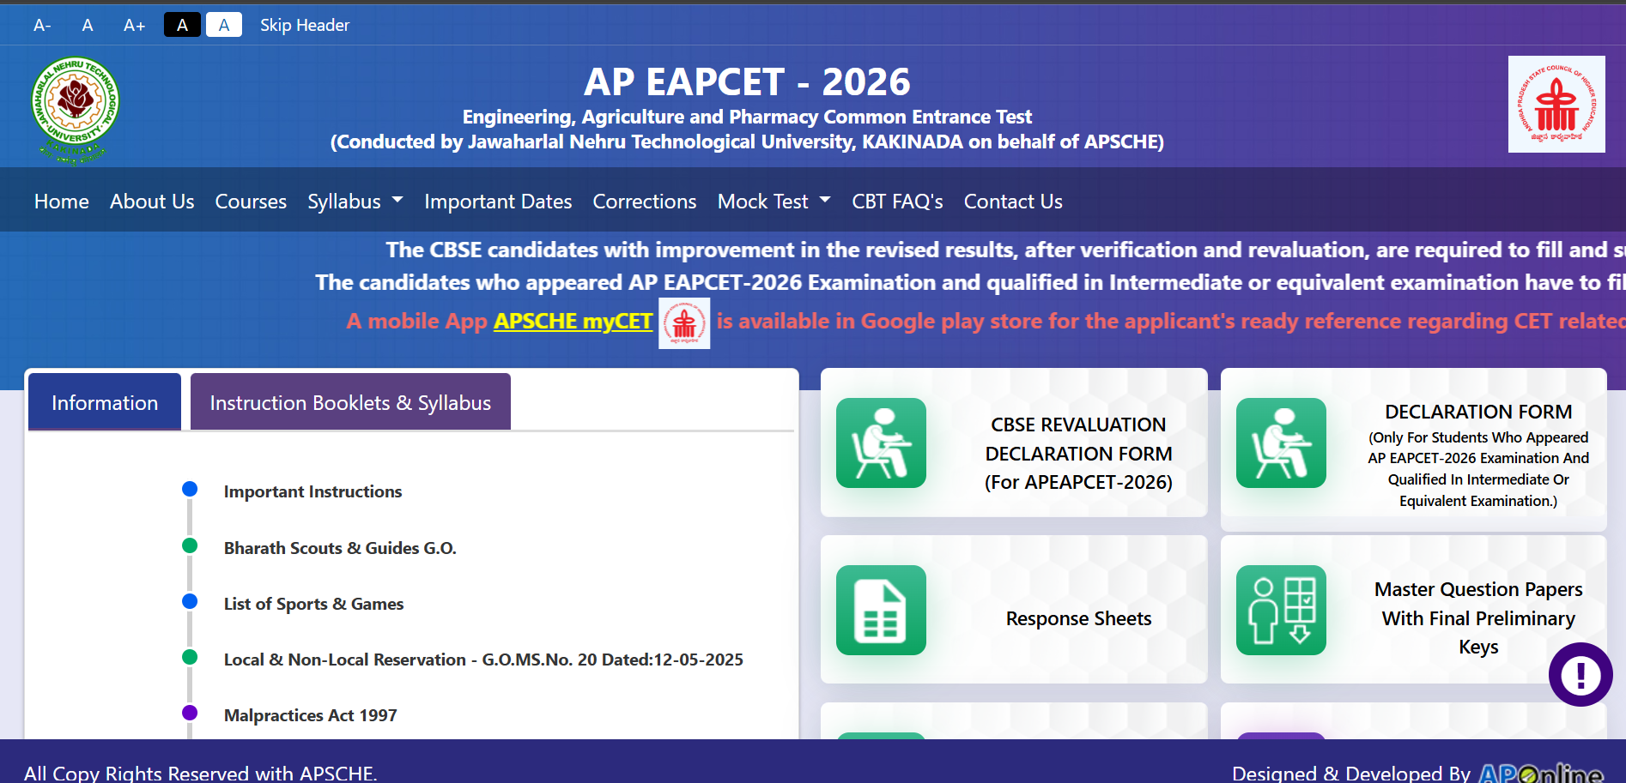Reset font size with plain A button
Image resolution: width=1626 pixels, height=783 pixels.
(x=88, y=25)
